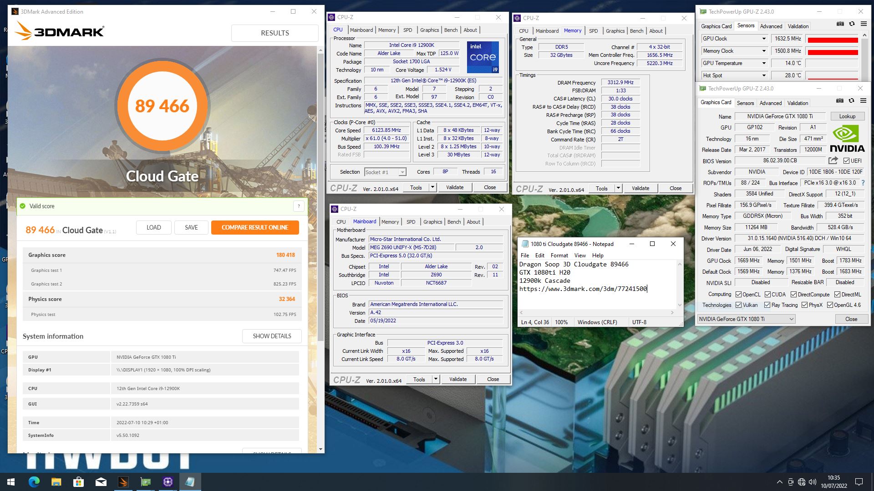Click the camera icon in GPU-Z Graphics Card window
874x491 pixels.
[839, 101]
